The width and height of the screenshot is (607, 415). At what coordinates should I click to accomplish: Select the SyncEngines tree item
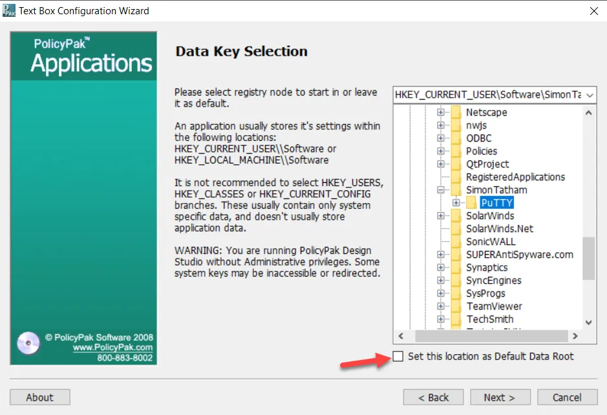click(x=494, y=281)
